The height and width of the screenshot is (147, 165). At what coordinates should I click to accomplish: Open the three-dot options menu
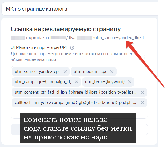tap(144, 57)
